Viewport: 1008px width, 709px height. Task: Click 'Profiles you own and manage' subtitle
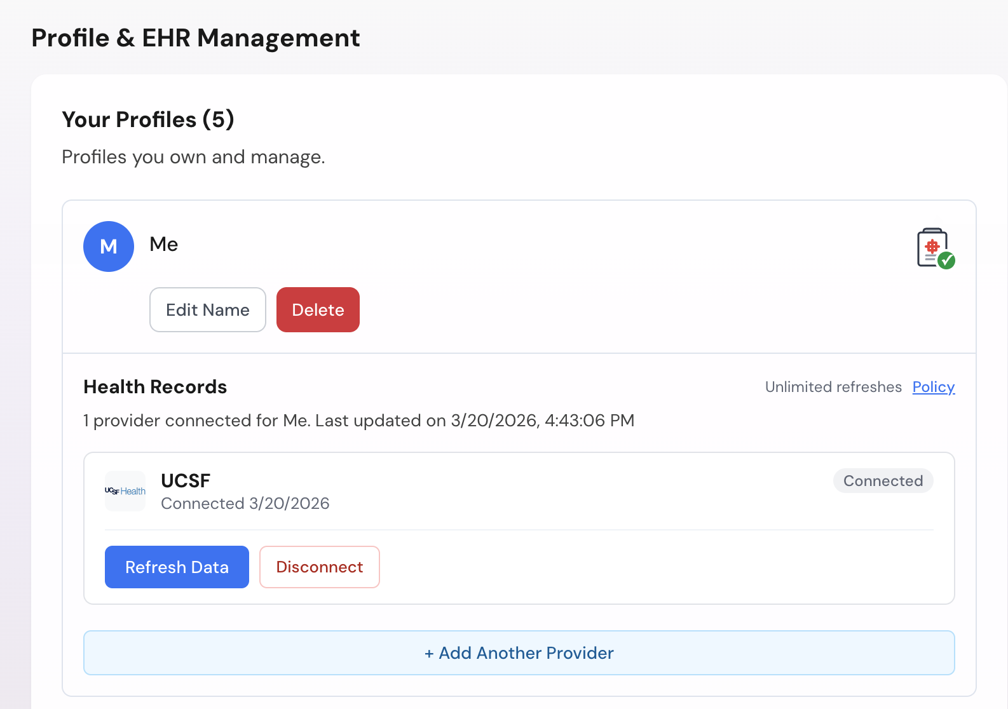tap(193, 157)
